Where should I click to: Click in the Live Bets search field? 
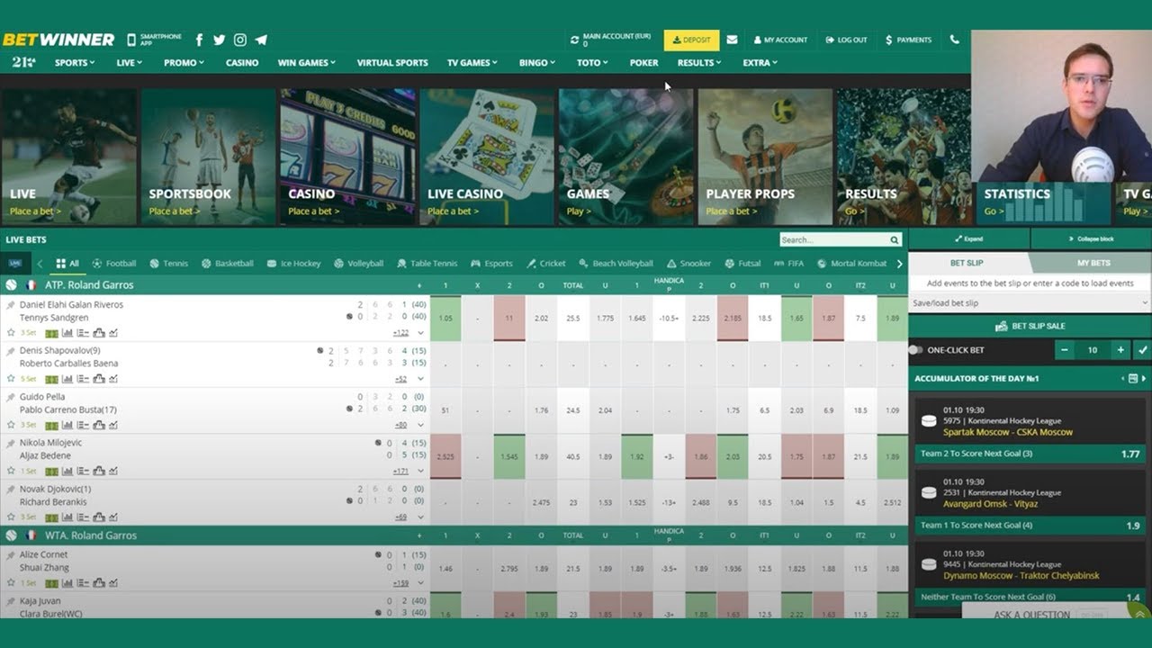pos(833,240)
